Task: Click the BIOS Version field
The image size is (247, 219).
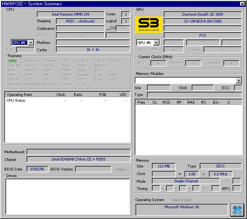Action: (93, 169)
